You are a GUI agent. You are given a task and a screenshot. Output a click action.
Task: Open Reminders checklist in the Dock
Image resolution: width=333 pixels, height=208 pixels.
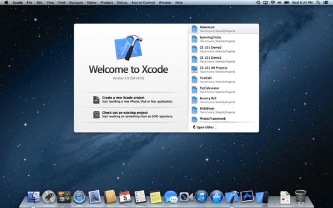(140, 196)
